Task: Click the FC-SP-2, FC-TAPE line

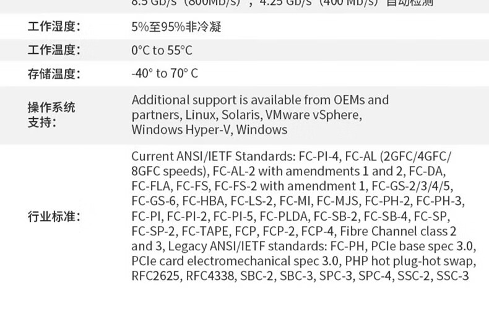Action: tap(294, 231)
